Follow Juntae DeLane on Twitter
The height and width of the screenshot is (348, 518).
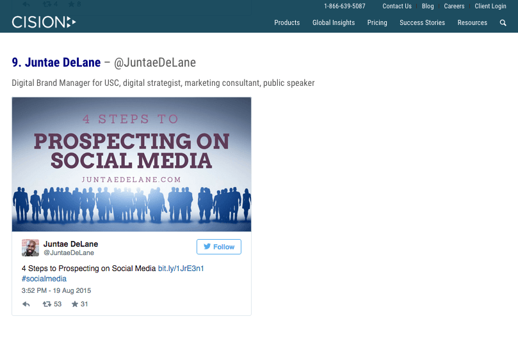click(219, 247)
